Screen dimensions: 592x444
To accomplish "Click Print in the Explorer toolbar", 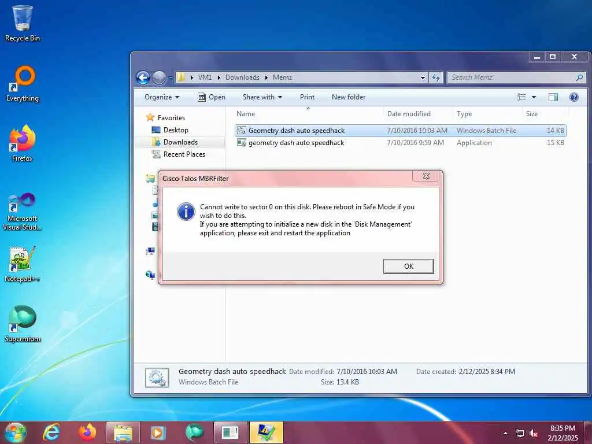I will click(308, 97).
